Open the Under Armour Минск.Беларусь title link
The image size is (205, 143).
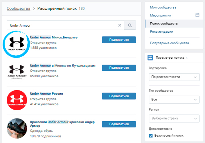pyautogui.click(x=54, y=38)
